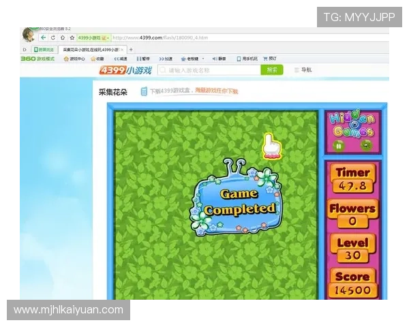Click the browser back arrow
409x327 pixels.
pos(44,37)
